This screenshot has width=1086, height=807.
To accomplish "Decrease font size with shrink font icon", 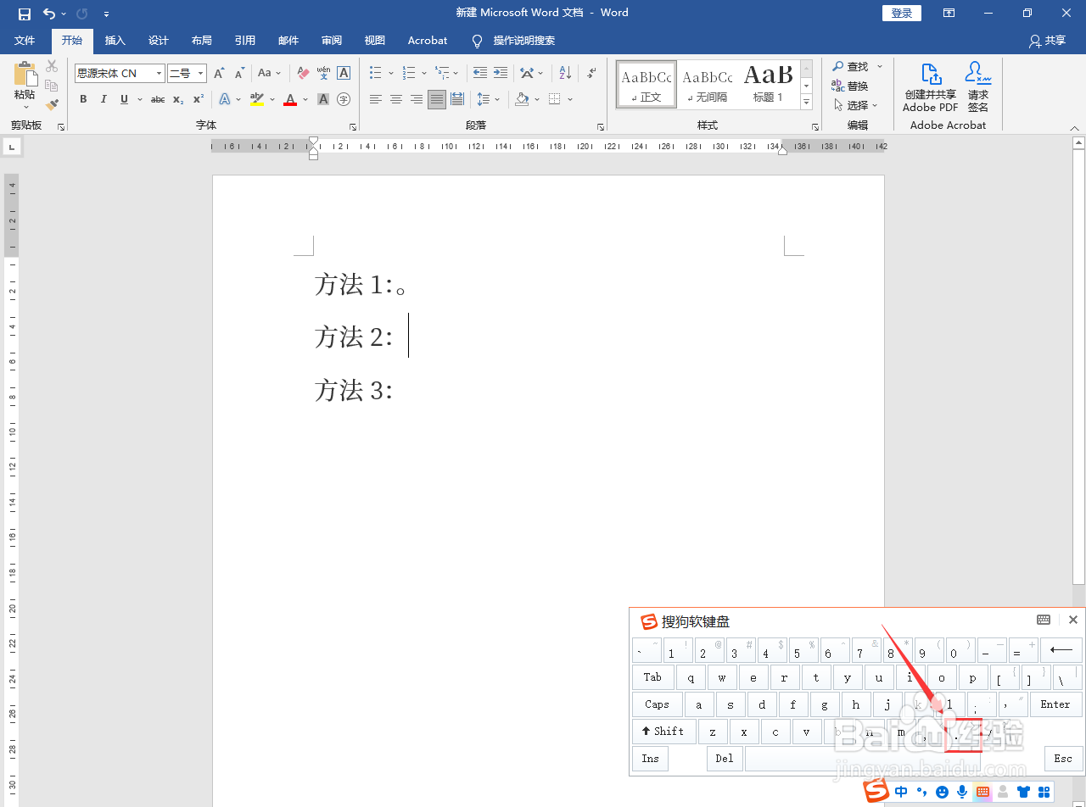I will [x=238, y=74].
